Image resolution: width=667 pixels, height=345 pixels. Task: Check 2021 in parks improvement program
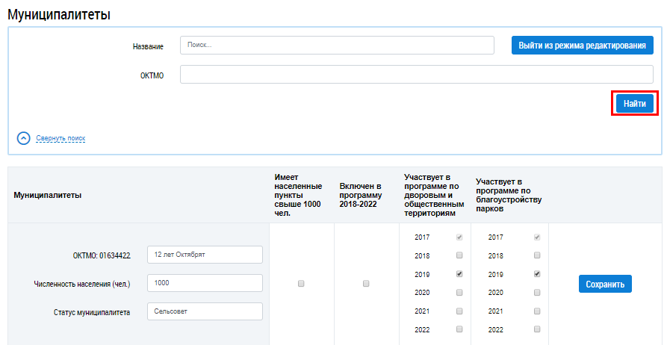(x=537, y=311)
